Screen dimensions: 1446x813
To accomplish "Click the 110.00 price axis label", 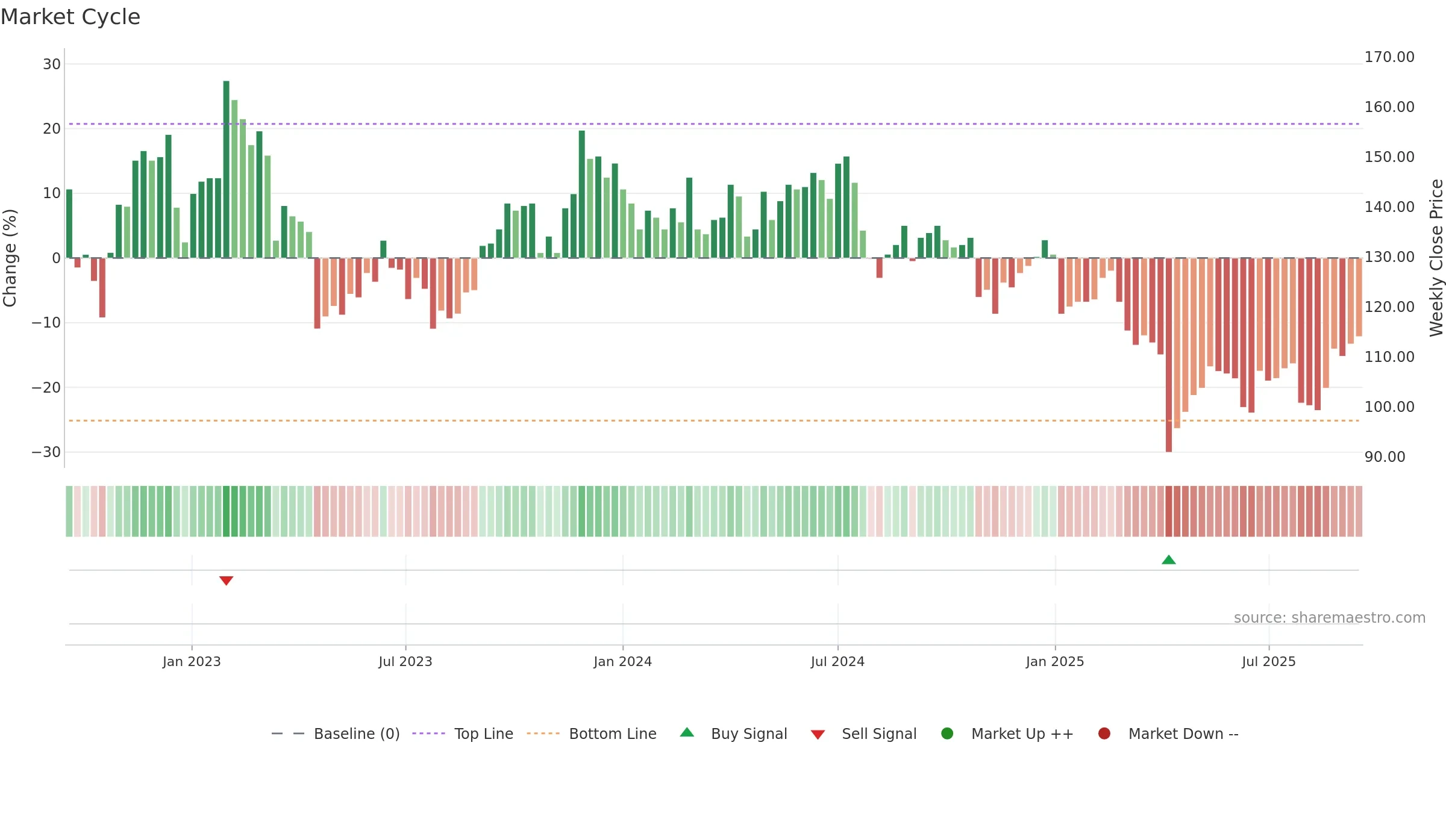I will click(x=1389, y=357).
